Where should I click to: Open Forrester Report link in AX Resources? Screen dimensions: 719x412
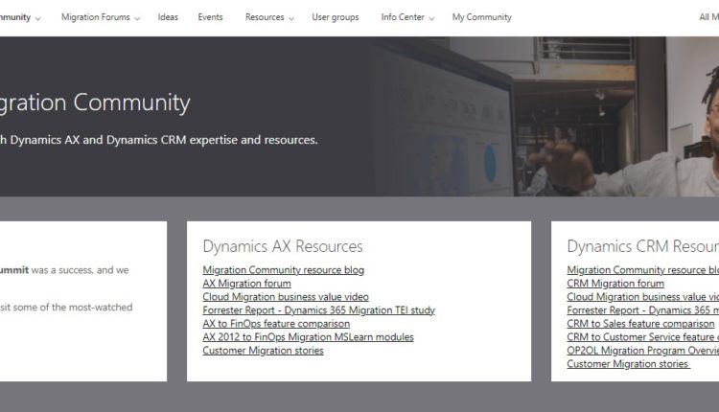pos(318,310)
